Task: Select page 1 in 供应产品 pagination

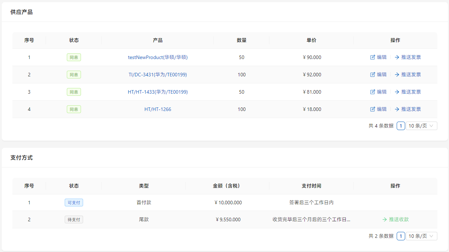Action: [401, 126]
